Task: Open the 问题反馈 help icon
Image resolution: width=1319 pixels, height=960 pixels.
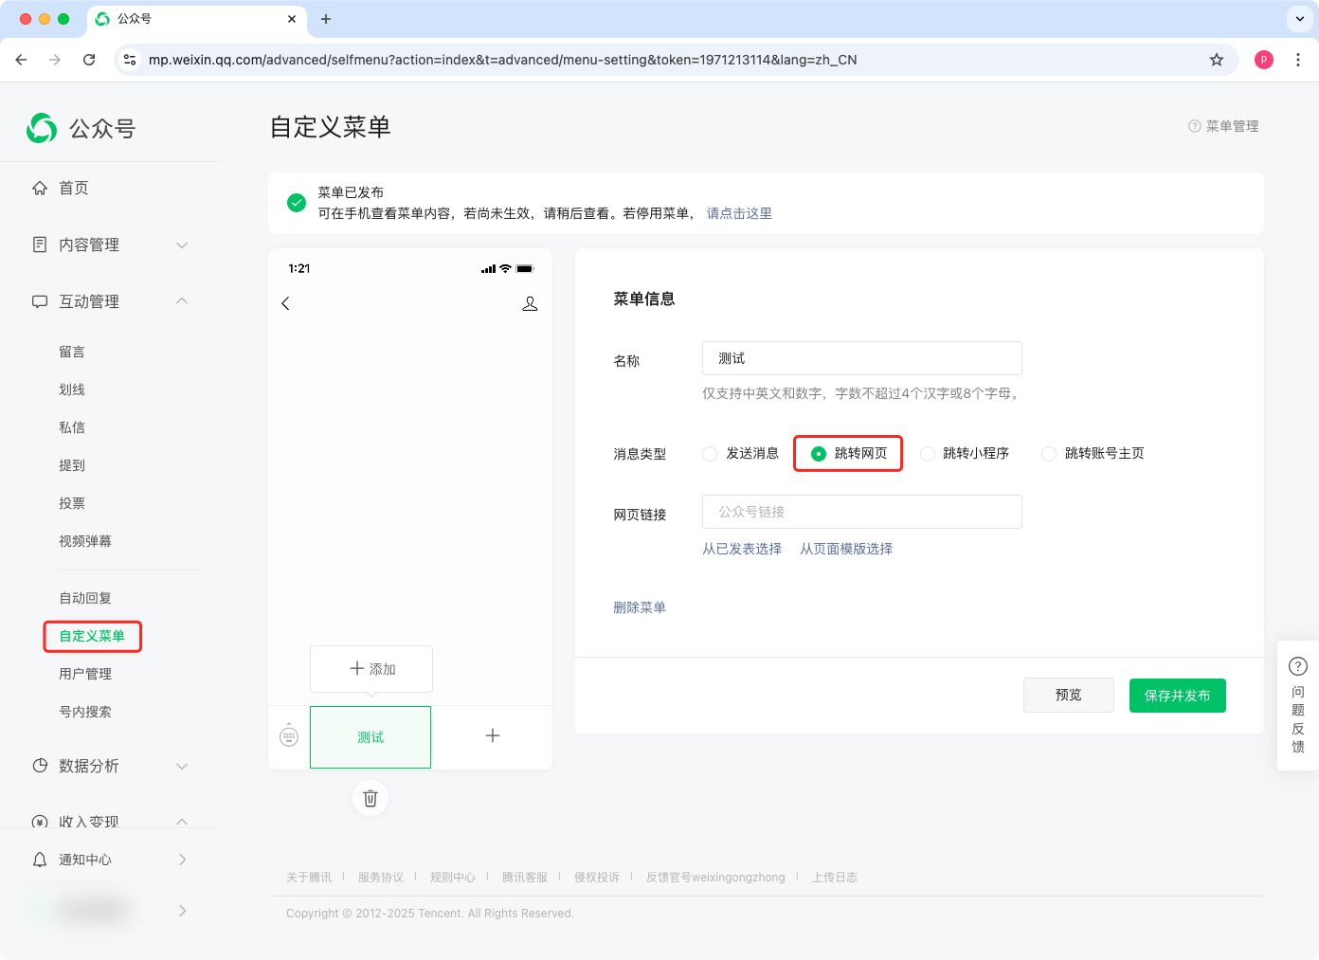Action: 1298,666
